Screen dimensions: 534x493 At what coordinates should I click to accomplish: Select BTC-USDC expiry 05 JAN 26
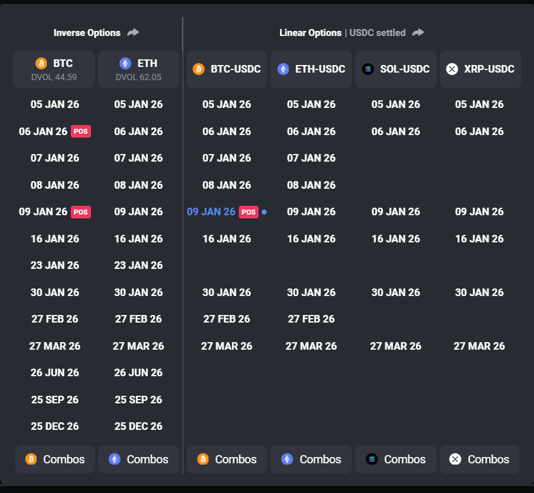click(227, 104)
